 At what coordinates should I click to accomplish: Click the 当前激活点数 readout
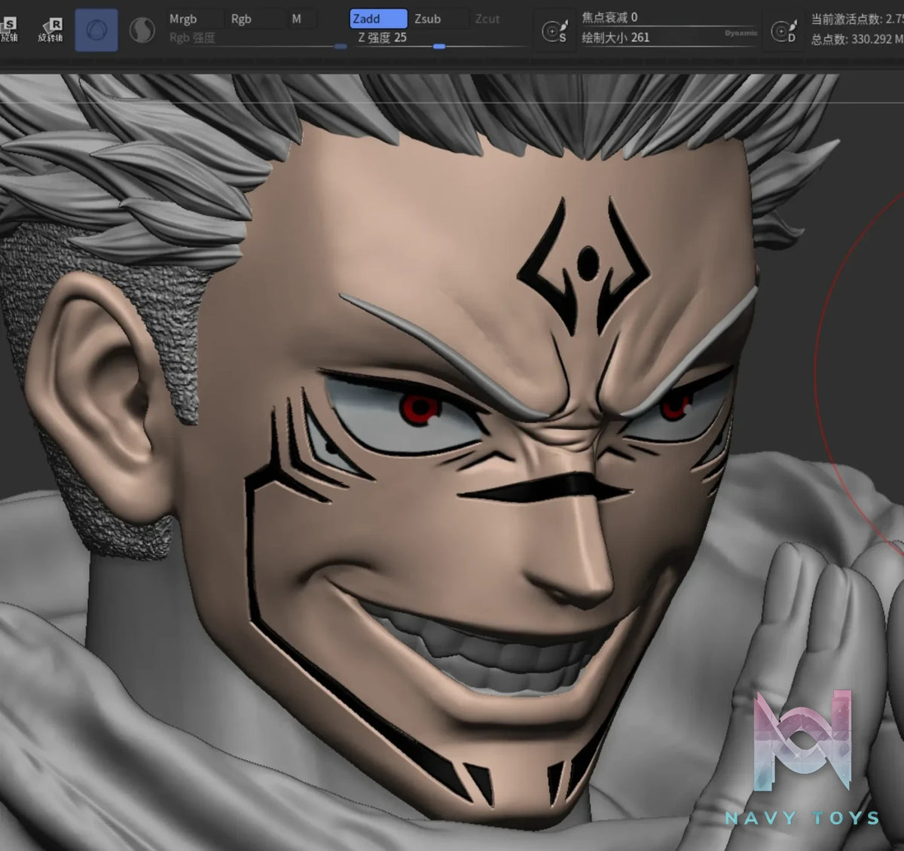point(857,19)
